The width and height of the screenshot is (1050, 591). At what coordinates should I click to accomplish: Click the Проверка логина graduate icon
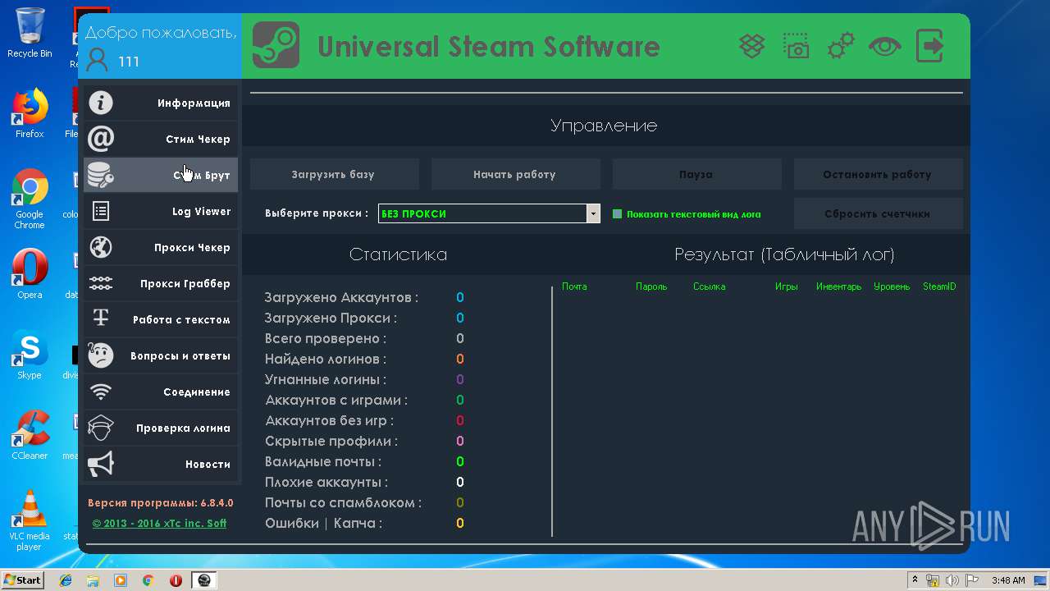[x=101, y=428]
